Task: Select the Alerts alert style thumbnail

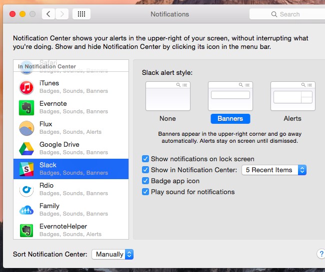Action: (x=293, y=96)
